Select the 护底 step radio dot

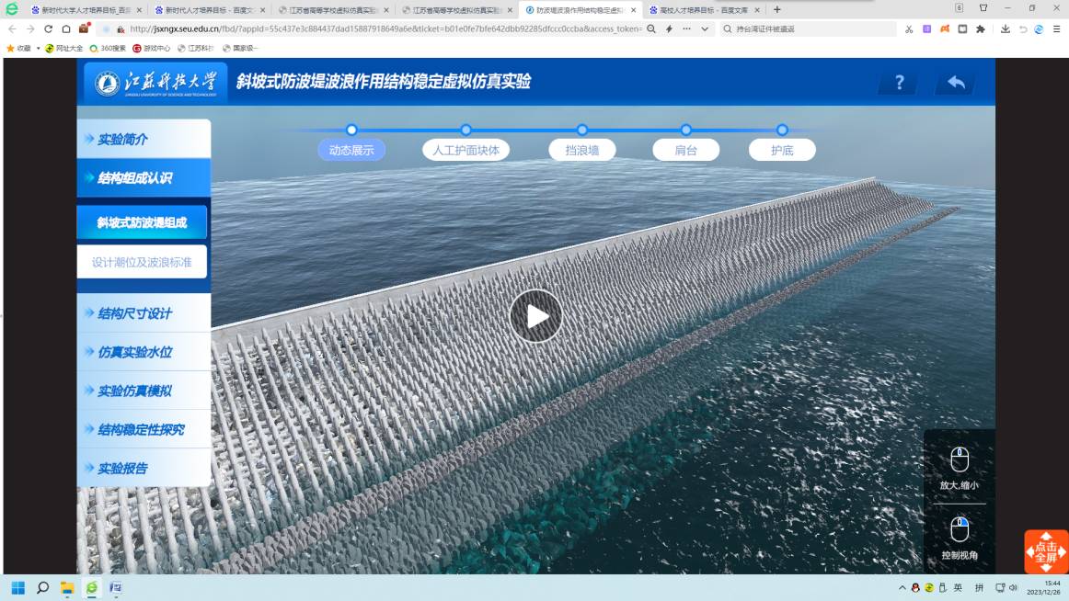[782, 130]
